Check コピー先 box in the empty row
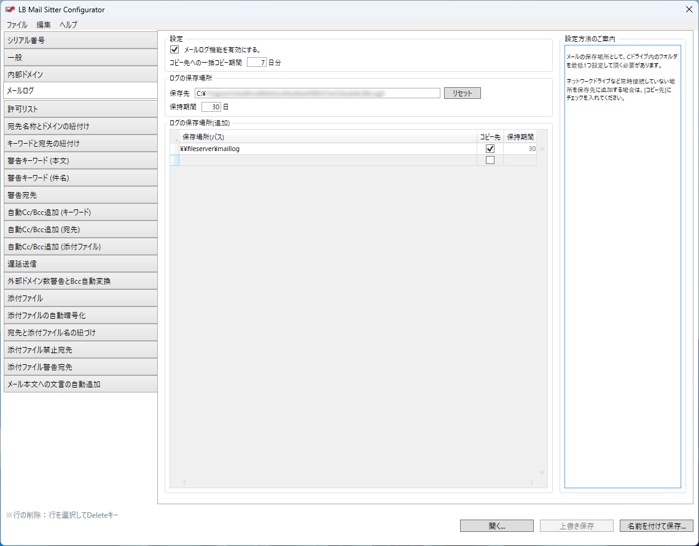Image resolution: width=699 pixels, height=546 pixels. 490,160
